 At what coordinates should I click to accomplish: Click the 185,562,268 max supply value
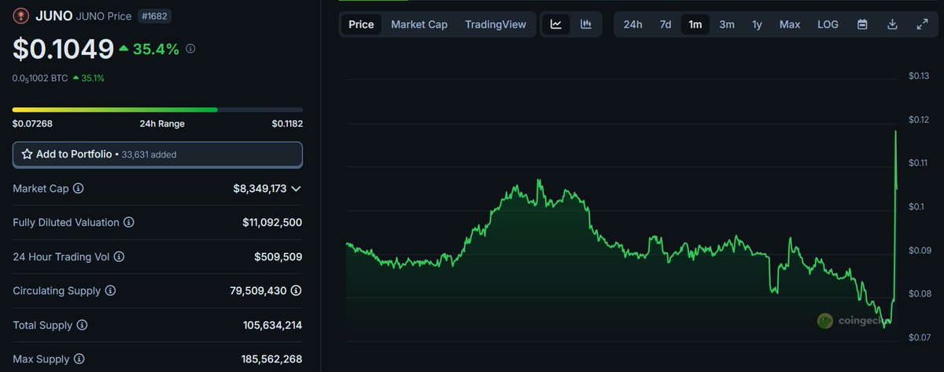[272, 359]
